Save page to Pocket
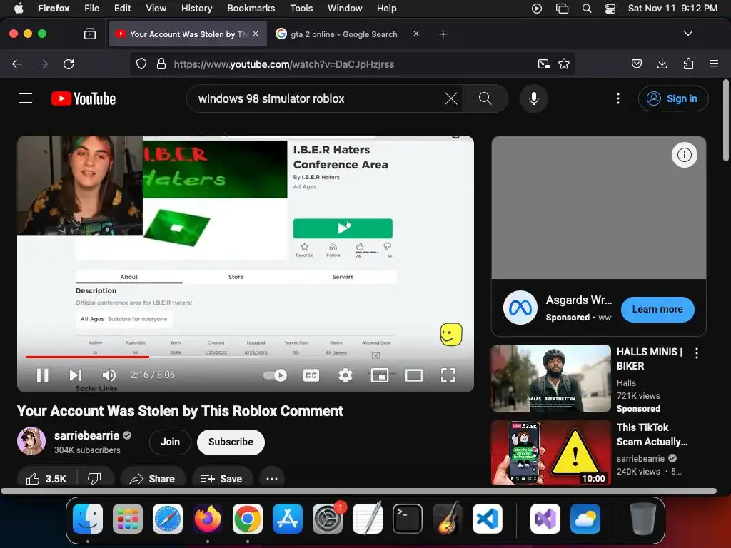 pyautogui.click(x=636, y=64)
